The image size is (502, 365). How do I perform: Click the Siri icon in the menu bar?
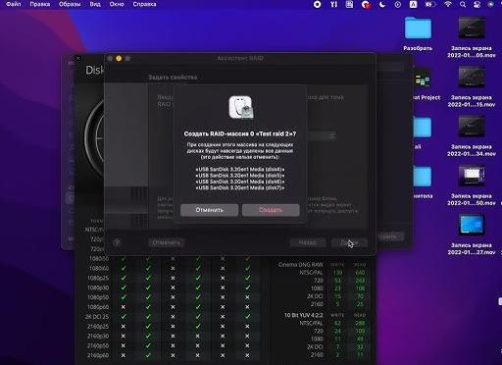pos(490,4)
